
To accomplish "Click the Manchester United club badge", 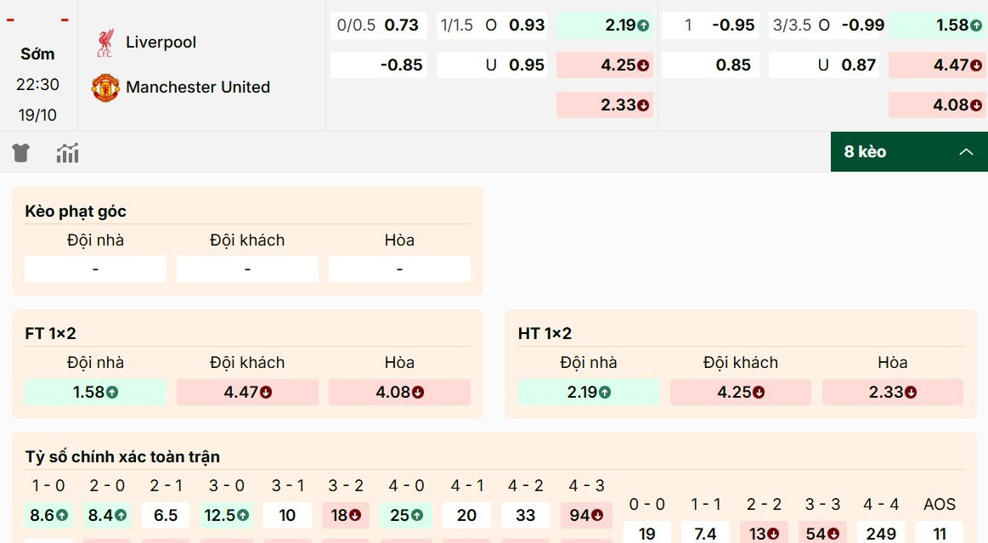I will (x=105, y=86).
